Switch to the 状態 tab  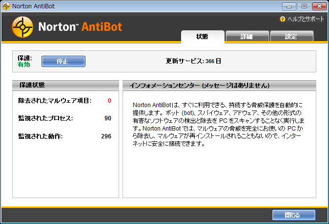pos(203,37)
